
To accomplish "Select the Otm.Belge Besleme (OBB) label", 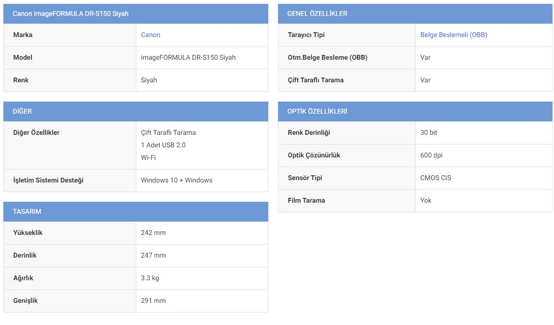I will (x=328, y=58).
